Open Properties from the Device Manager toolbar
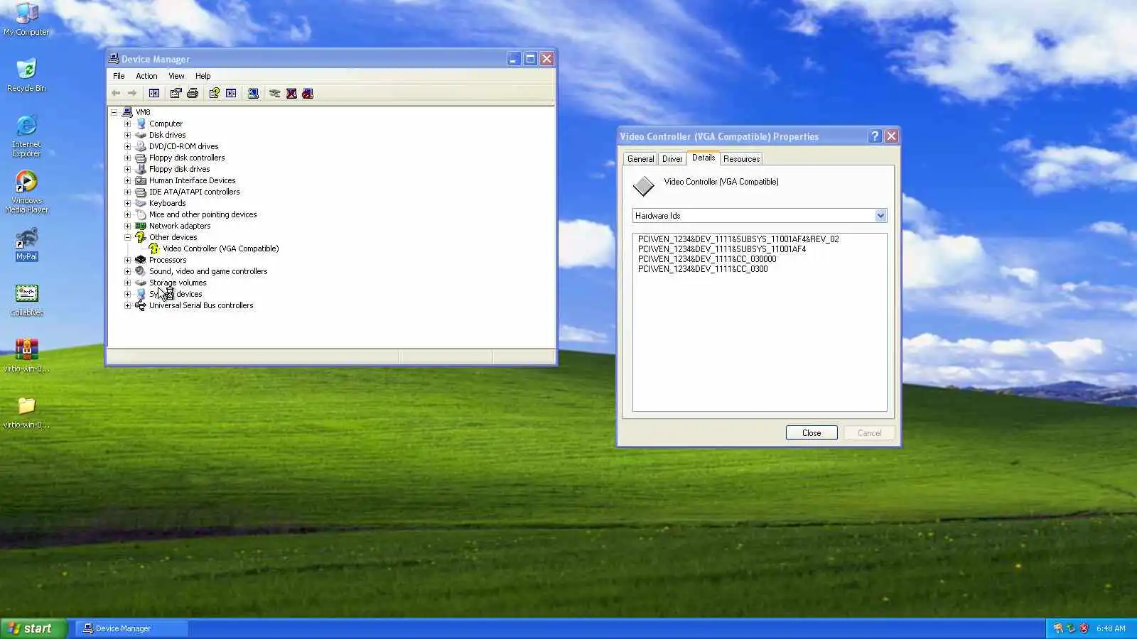The height and width of the screenshot is (639, 1137). (x=176, y=93)
